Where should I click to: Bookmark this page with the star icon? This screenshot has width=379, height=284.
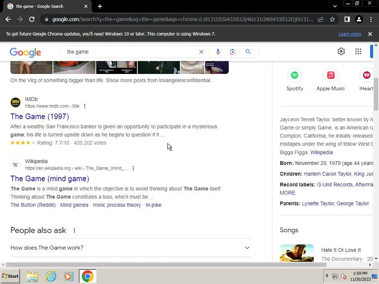point(332,19)
